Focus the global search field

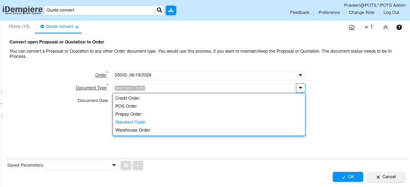coord(100,10)
